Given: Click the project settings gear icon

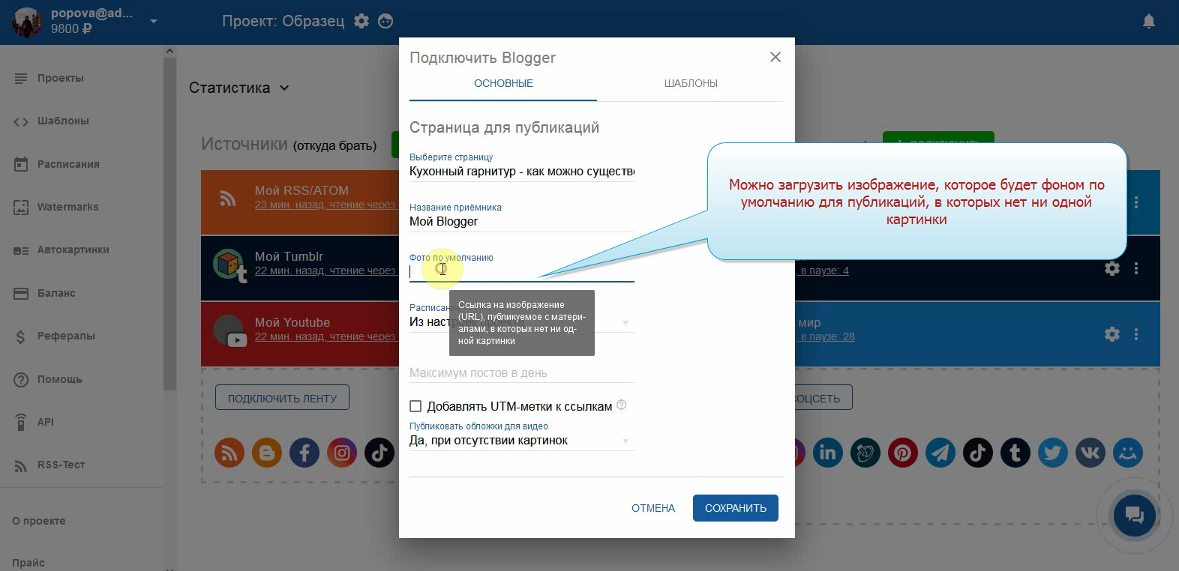Looking at the screenshot, I should click(361, 21).
